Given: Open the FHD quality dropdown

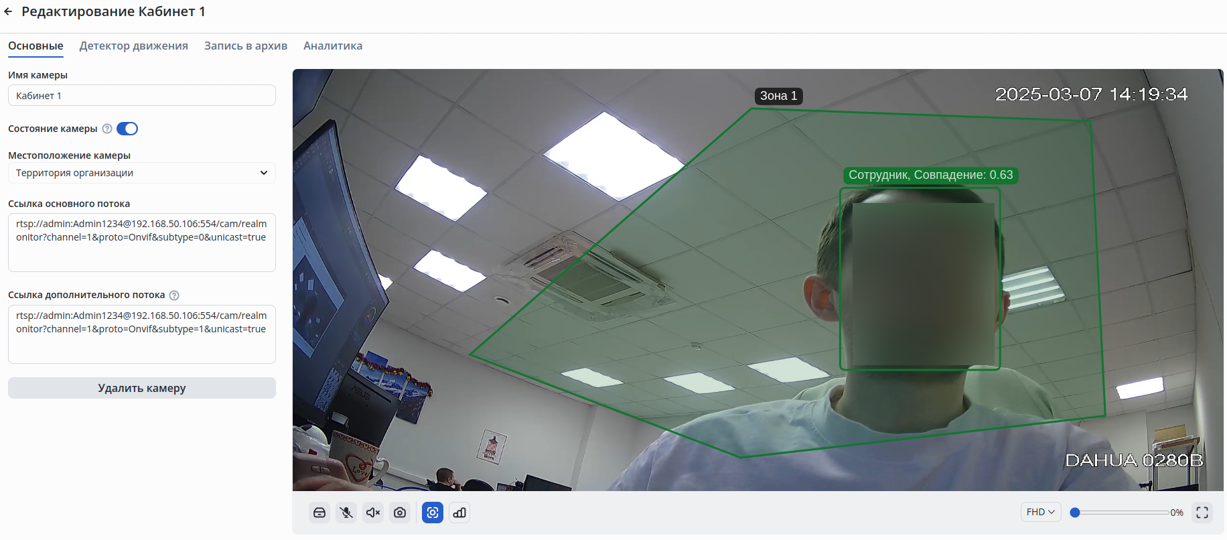Looking at the screenshot, I should (1041, 513).
